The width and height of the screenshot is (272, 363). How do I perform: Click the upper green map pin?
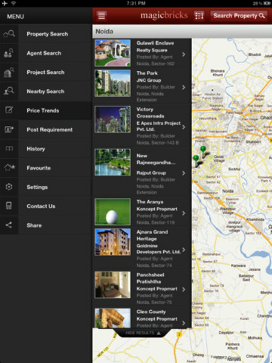[203, 151]
